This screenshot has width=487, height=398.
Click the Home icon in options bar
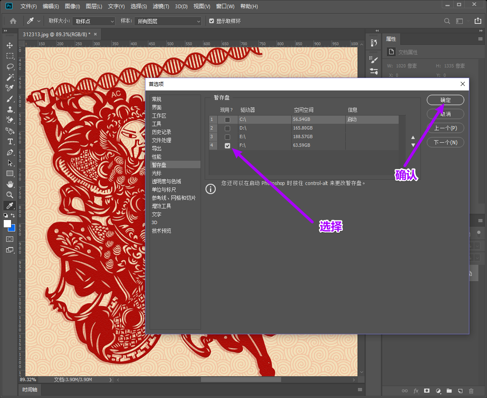[13, 21]
